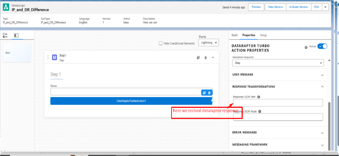Expand the Messaging Framework section
This screenshot has height=156, width=339.
(278, 144)
